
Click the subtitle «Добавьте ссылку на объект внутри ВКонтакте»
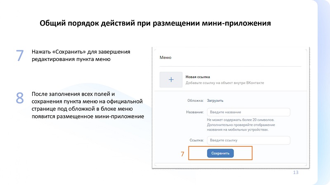point(224,83)
